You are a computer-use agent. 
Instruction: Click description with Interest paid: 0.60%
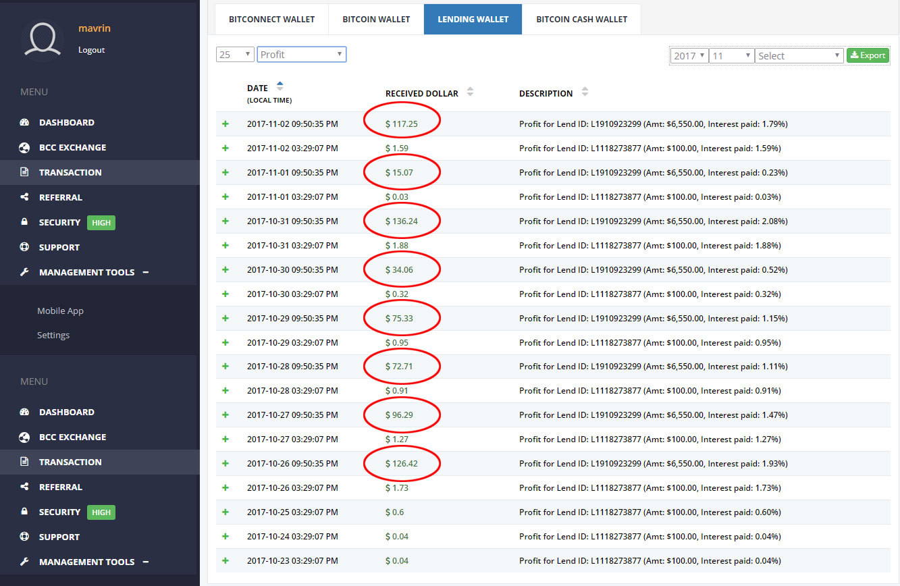click(650, 512)
